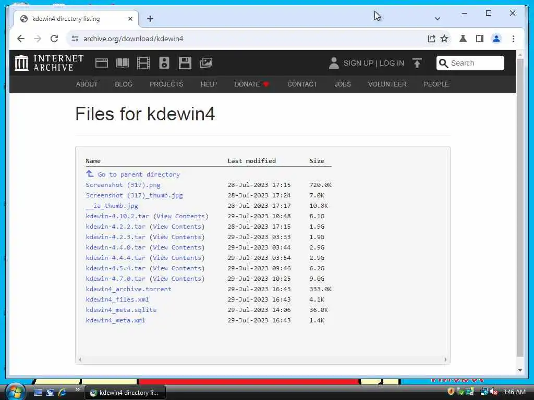This screenshot has height=400, width=534.
Task: Launch Internet Explorer from quick launch
Action: coord(63,392)
